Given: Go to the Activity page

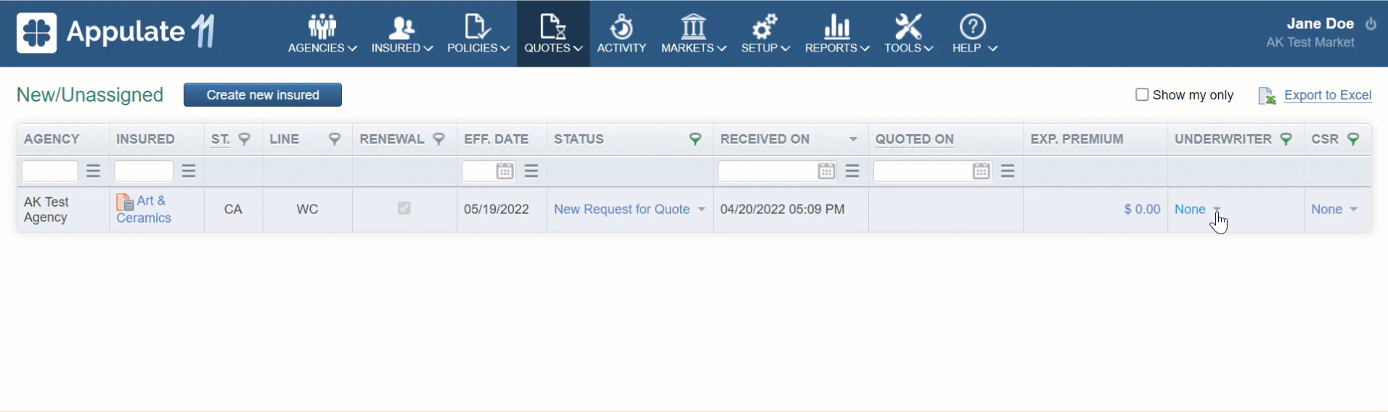Looking at the screenshot, I should pos(621,34).
